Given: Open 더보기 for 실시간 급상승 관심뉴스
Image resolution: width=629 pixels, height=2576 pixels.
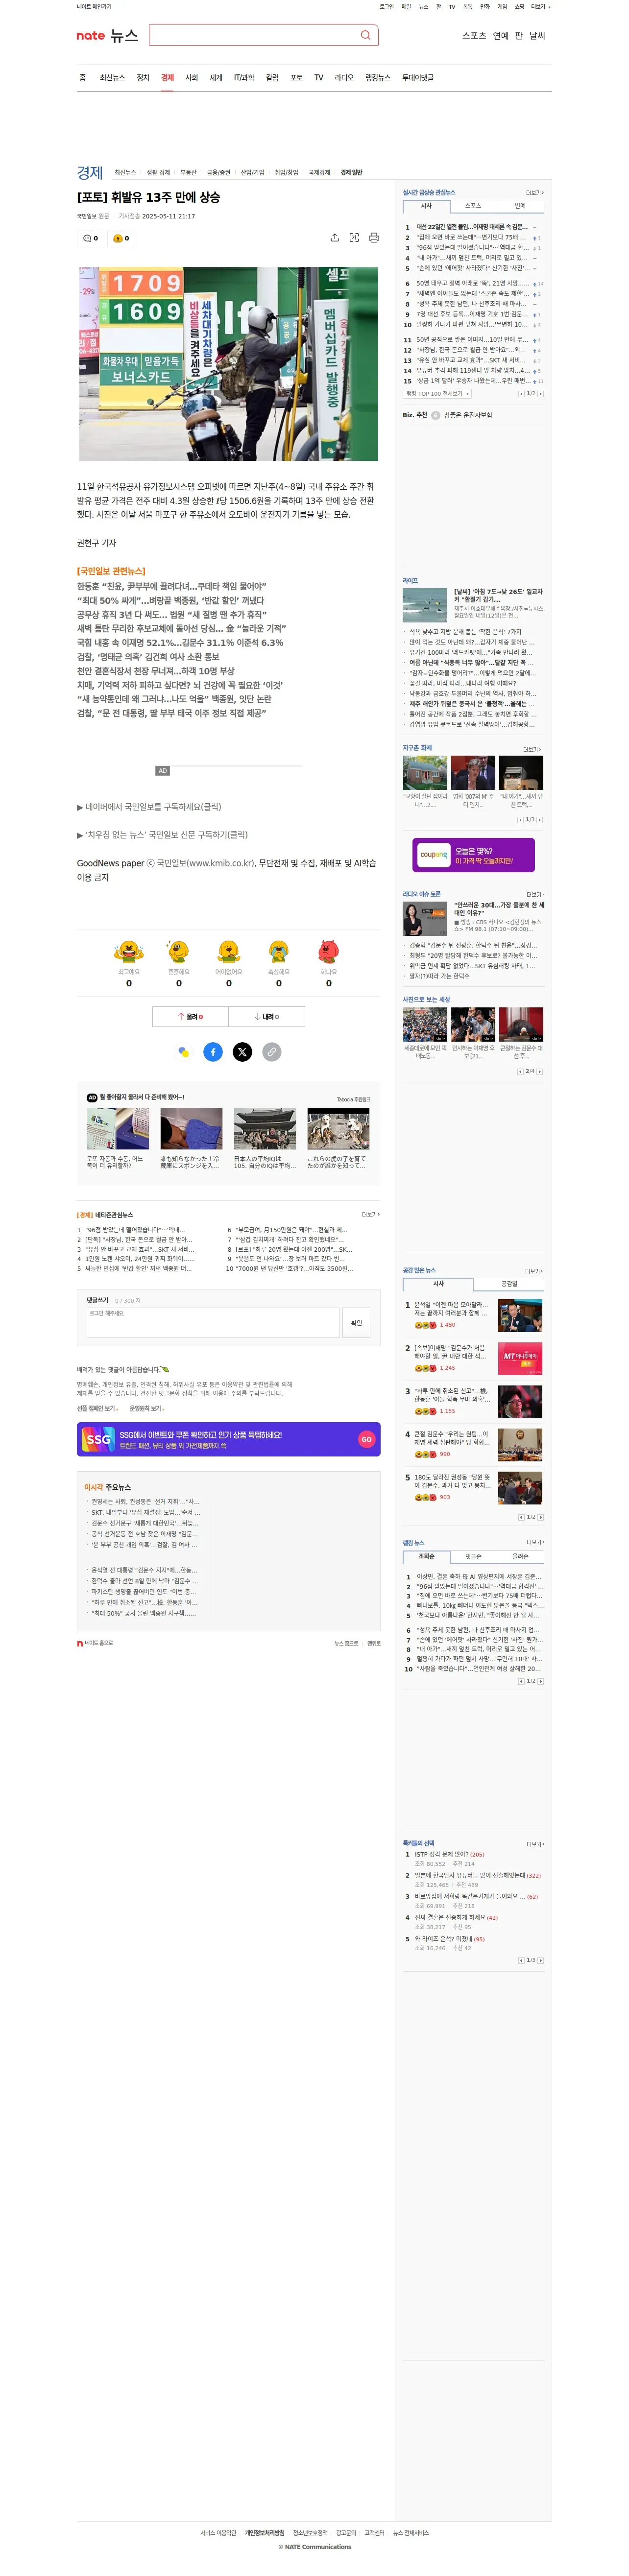Looking at the screenshot, I should click(535, 193).
